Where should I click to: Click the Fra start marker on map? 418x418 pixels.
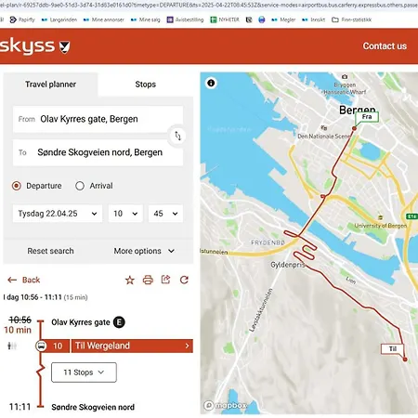pos(367,117)
